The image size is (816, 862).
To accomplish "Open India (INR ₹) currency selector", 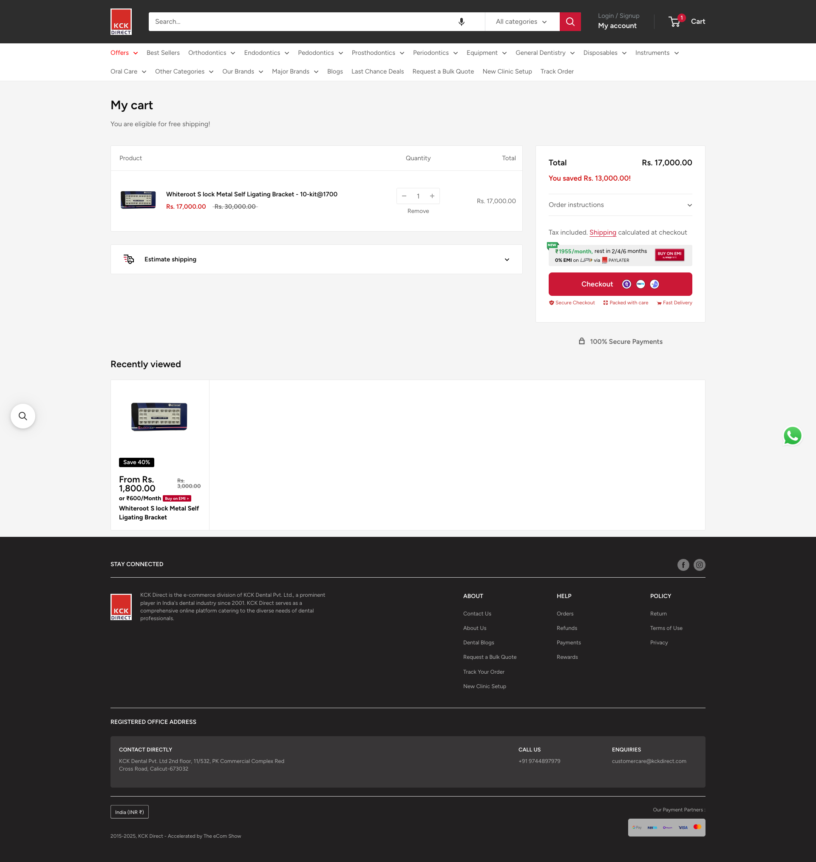I will coord(130,812).
